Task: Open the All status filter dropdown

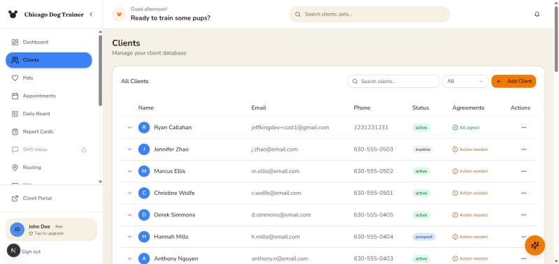Action: tap(465, 81)
